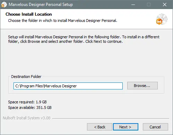Click the "Space available: 351.5 GB" text

click(x=30, y=108)
